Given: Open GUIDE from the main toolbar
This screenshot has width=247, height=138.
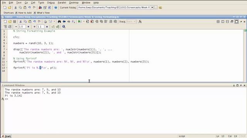Looking at the screenshot, I should [x=45, y=7].
